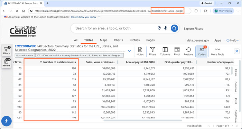Click the Gemini button in title bar
This screenshot has width=242, height=129.
click(x=207, y=3)
